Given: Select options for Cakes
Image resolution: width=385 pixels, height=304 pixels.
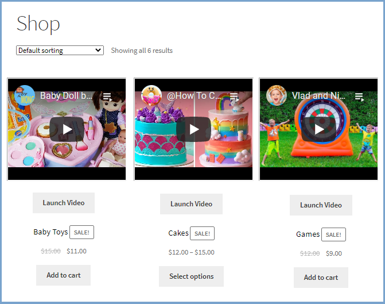Looking at the screenshot, I should [x=191, y=276].
